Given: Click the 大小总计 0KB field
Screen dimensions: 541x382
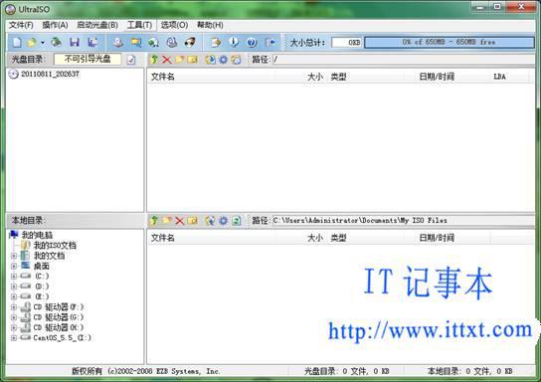Looking at the screenshot, I should [x=346, y=43].
